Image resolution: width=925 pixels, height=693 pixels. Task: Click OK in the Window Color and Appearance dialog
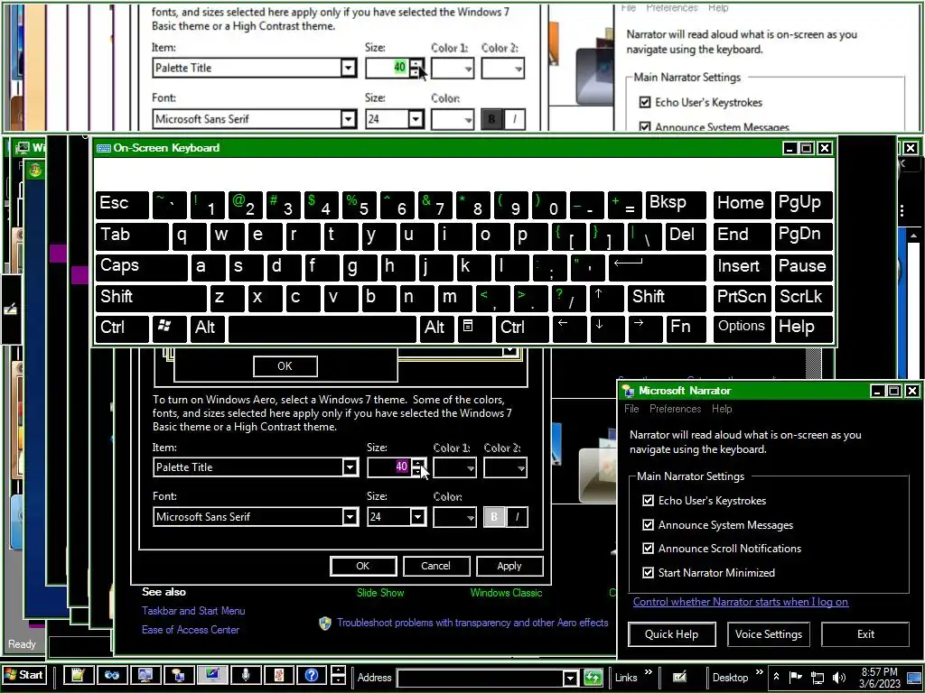363,566
